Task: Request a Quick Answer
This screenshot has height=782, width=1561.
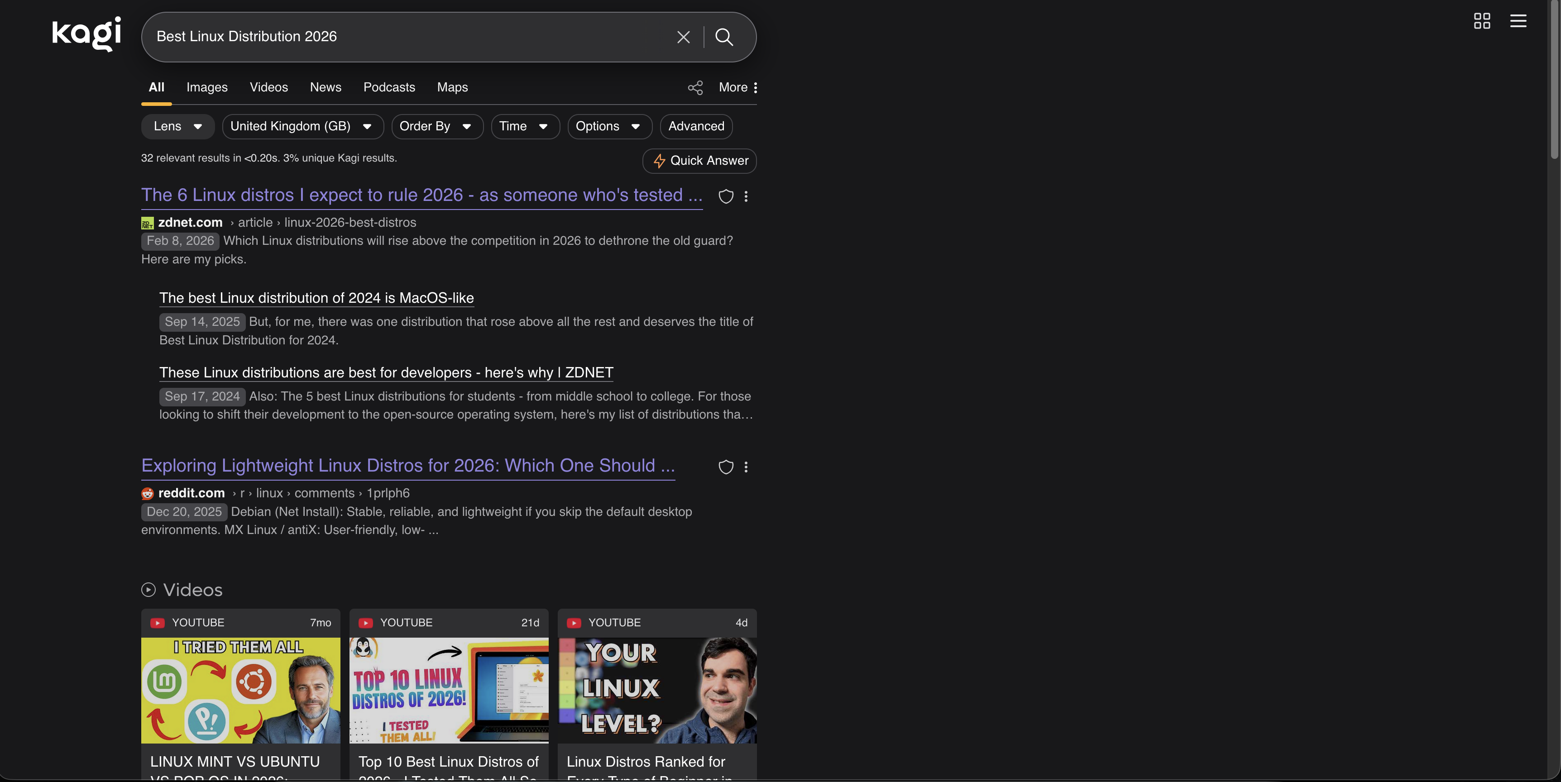Action: coord(699,161)
